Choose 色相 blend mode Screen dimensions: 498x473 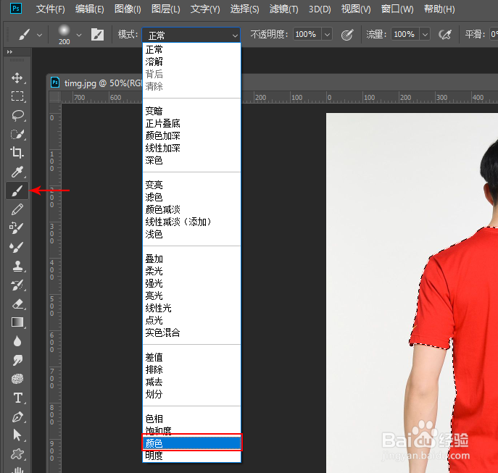pyautogui.click(x=191, y=419)
